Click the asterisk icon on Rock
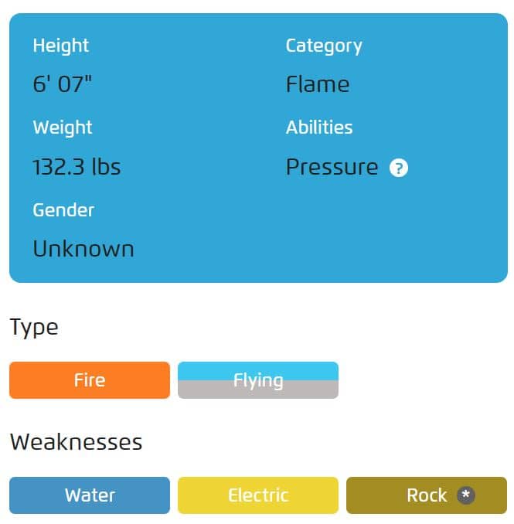The image size is (514, 524). (466, 495)
